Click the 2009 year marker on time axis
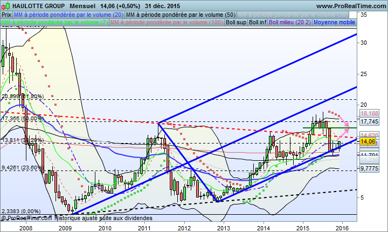The height and width of the screenshot is (232, 388). (x=65, y=228)
